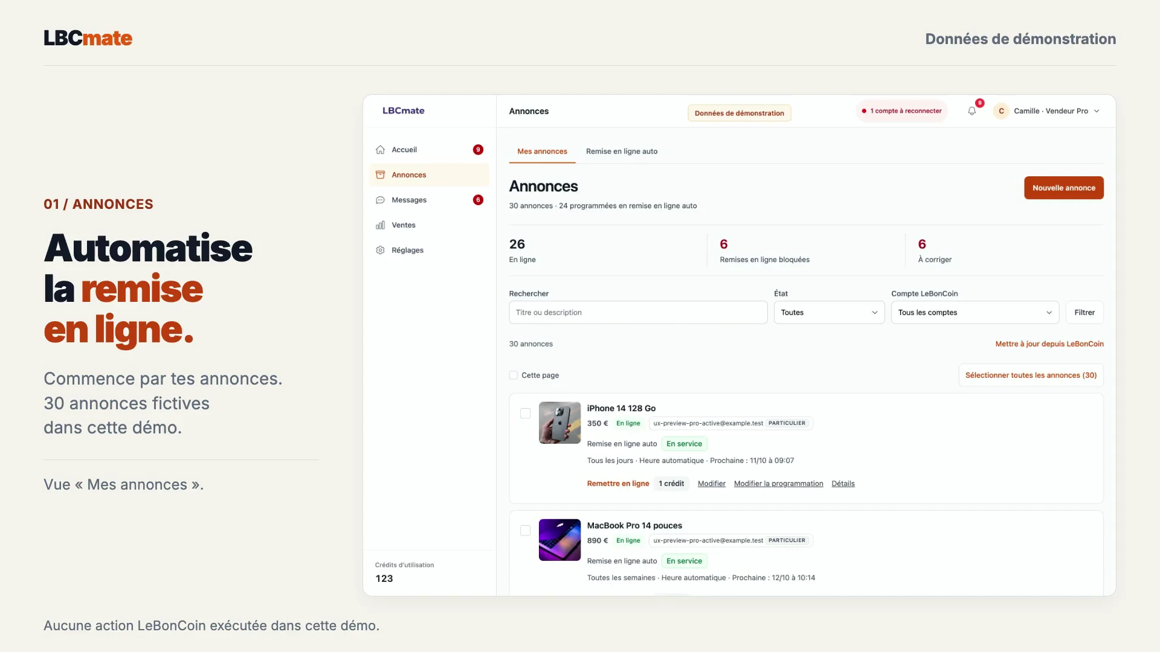
Task: Click Remettre en ligne for iPhone 14
Action: pyautogui.click(x=617, y=484)
